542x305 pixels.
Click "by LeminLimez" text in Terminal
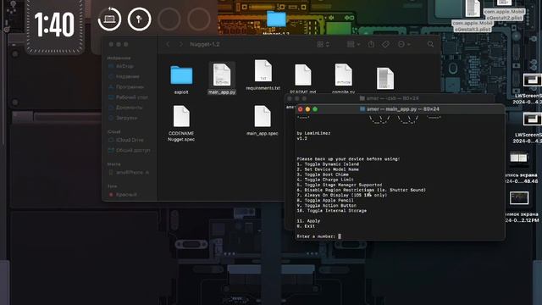coord(313,133)
